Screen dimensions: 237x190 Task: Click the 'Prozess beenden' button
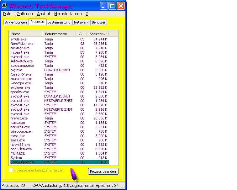click(x=103, y=172)
